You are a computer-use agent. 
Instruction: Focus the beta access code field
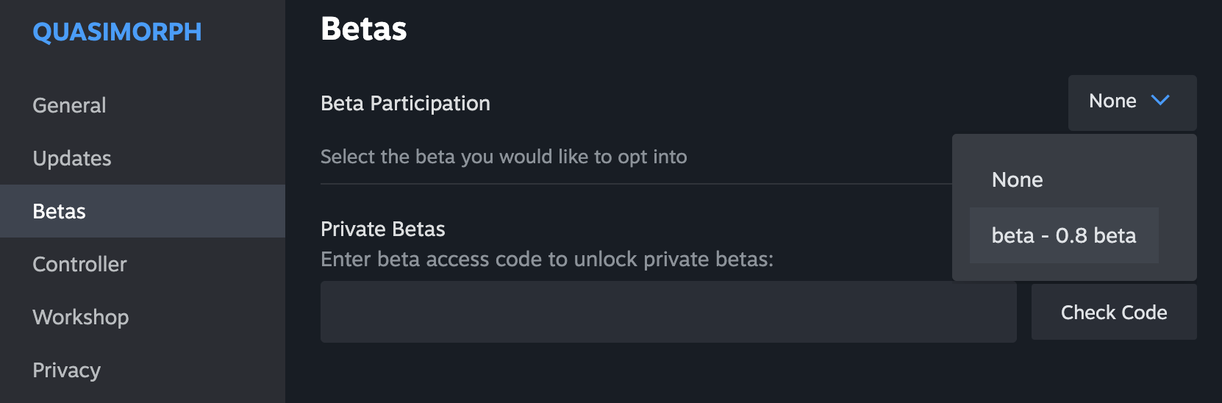(668, 312)
